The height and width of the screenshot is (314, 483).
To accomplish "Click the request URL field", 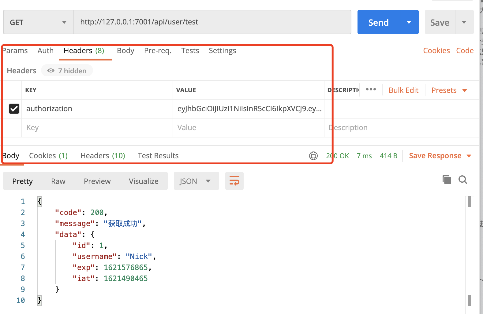I will click(x=212, y=22).
